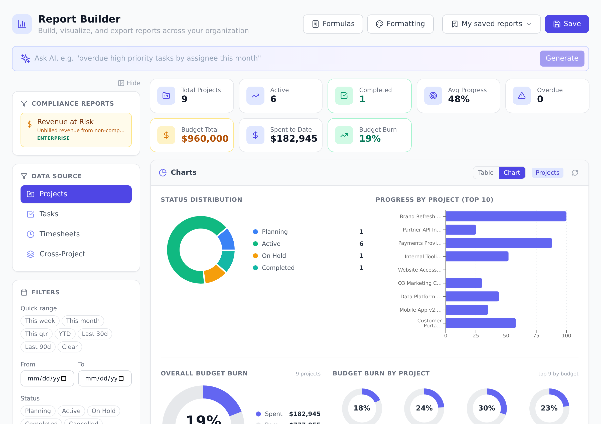Open the To date calendar picker icon

tap(121, 378)
